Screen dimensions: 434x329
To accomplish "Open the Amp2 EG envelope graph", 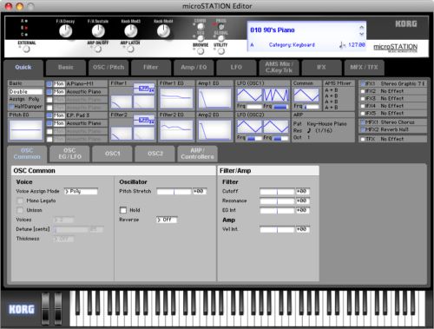I will (215, 130).
